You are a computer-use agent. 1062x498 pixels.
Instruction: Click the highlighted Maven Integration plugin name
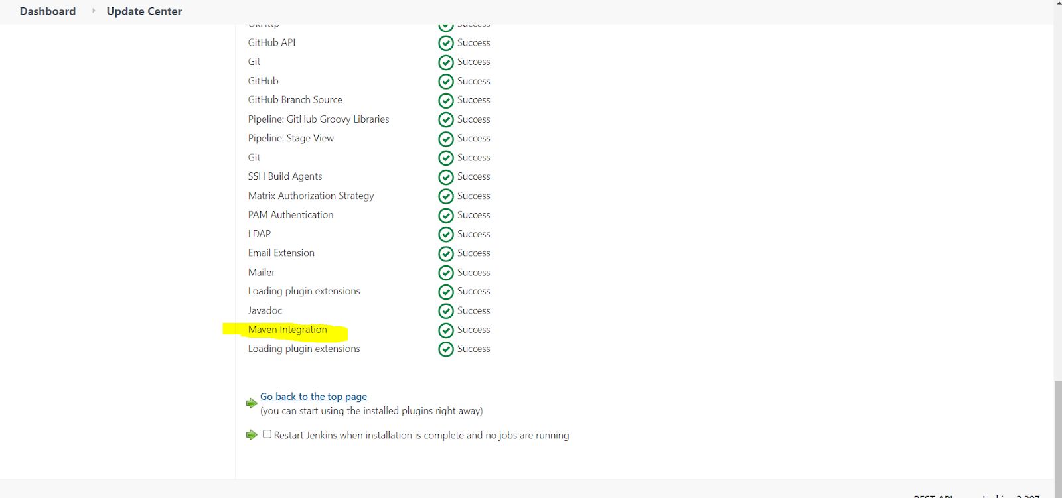pos(287,330)
